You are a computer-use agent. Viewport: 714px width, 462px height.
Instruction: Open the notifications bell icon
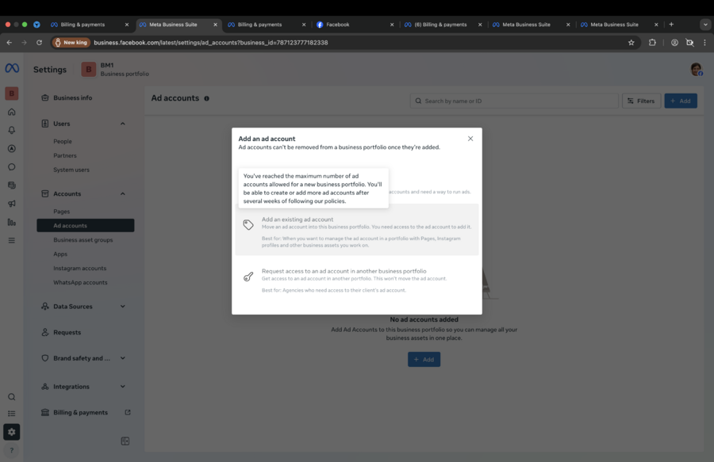(12, 130)
